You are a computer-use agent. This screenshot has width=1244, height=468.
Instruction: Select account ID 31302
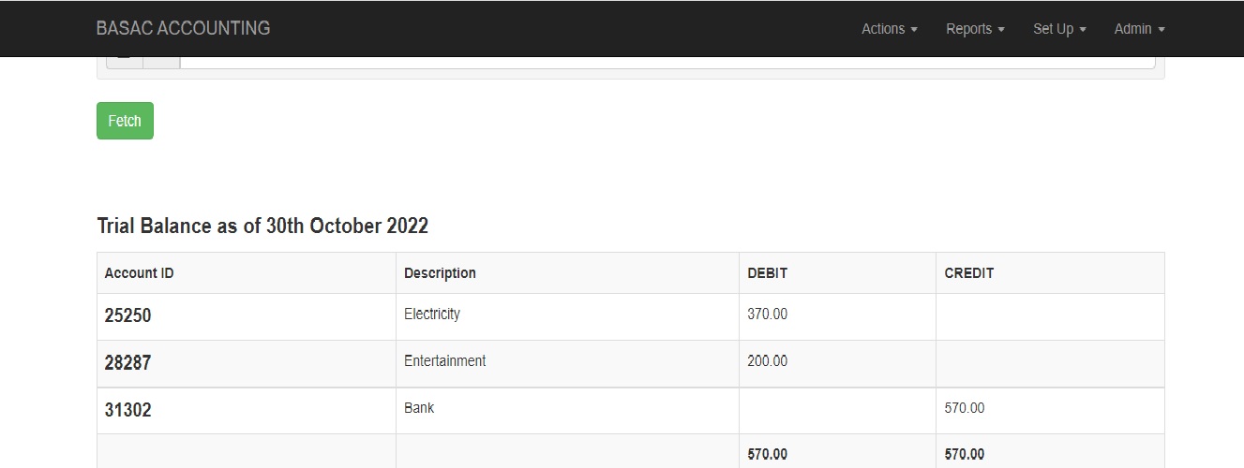tap(127, 410)
